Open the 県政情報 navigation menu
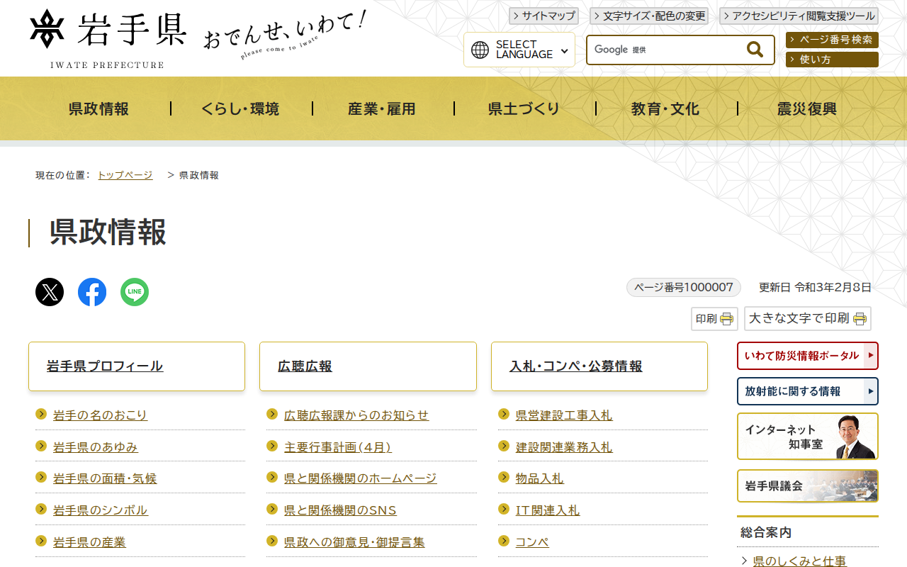Image resolution: width=907 pixels, height=567 pixels. coord(99,109)
